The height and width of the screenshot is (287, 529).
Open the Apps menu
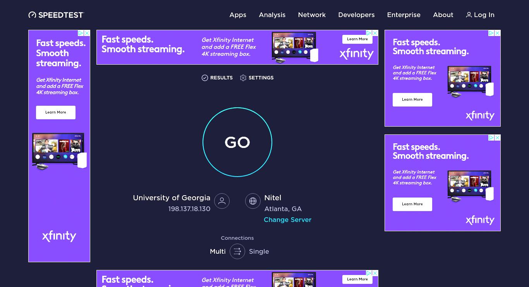[x=238, y=15]
